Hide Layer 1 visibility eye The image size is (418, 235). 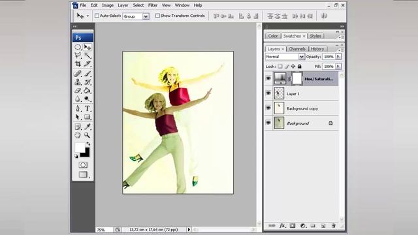coord(268,93)
